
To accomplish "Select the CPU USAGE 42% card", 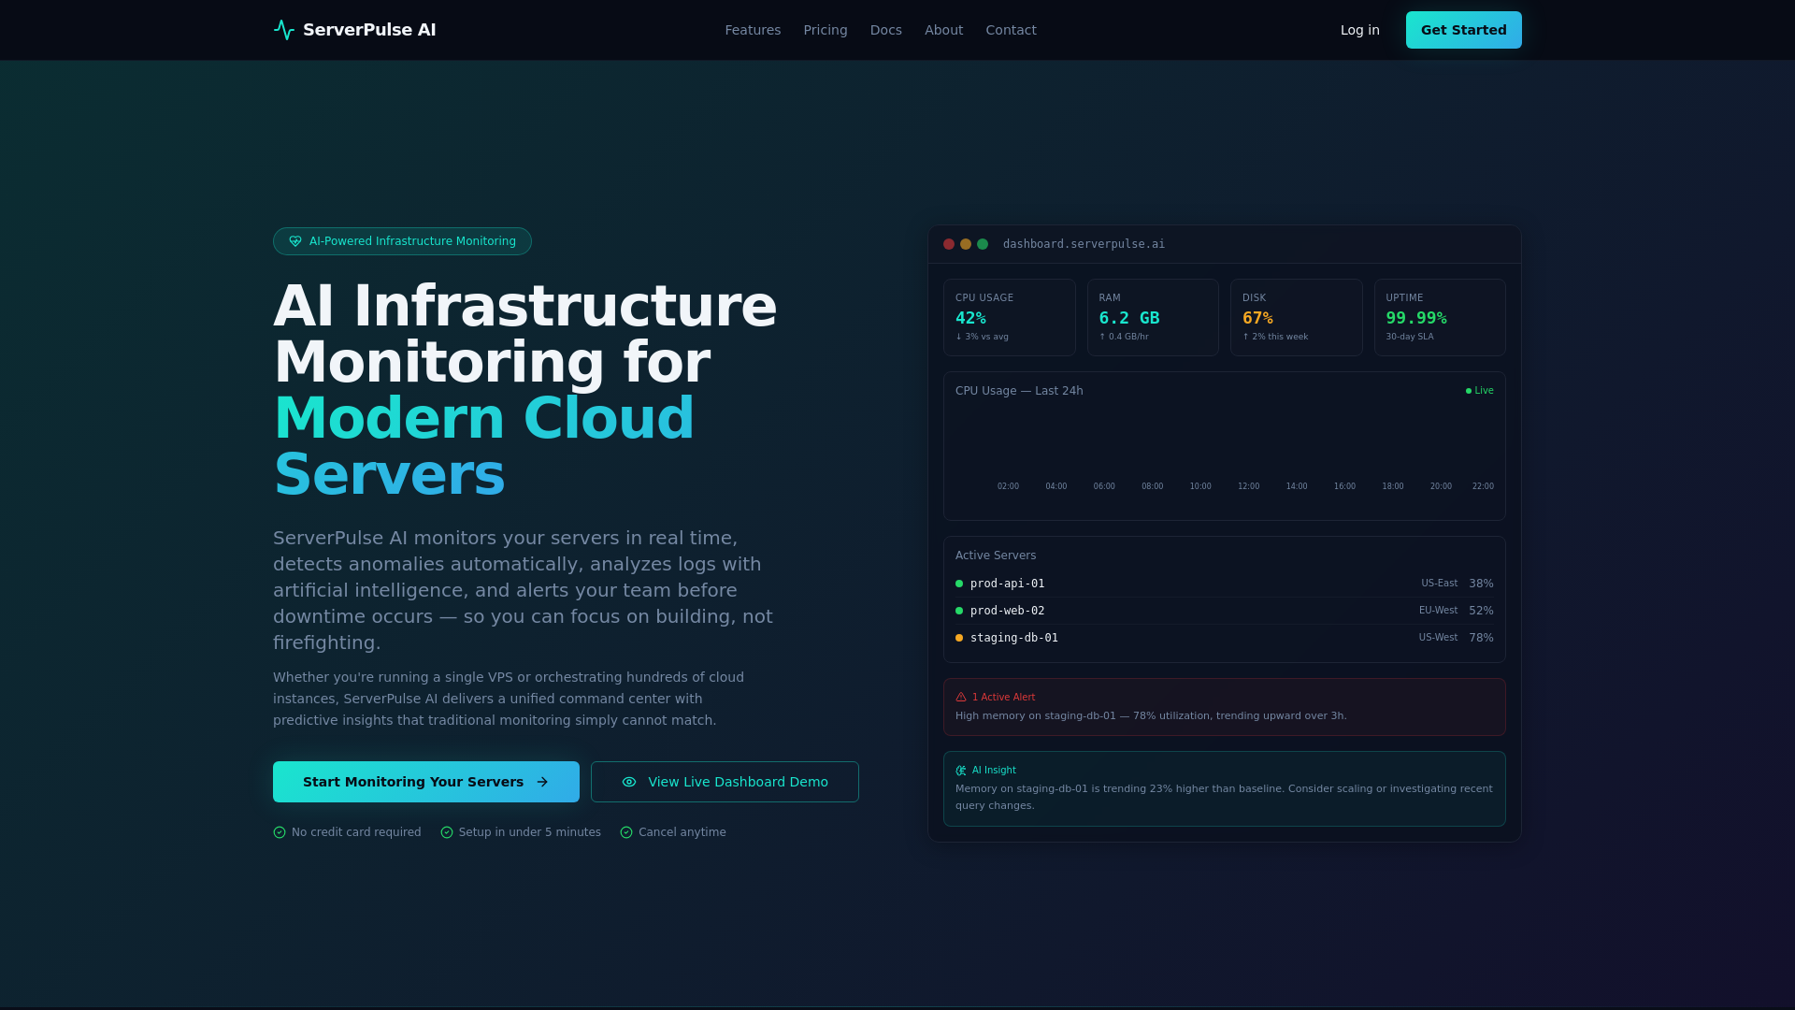I will pyautogui.click(x=1010, y=318).
